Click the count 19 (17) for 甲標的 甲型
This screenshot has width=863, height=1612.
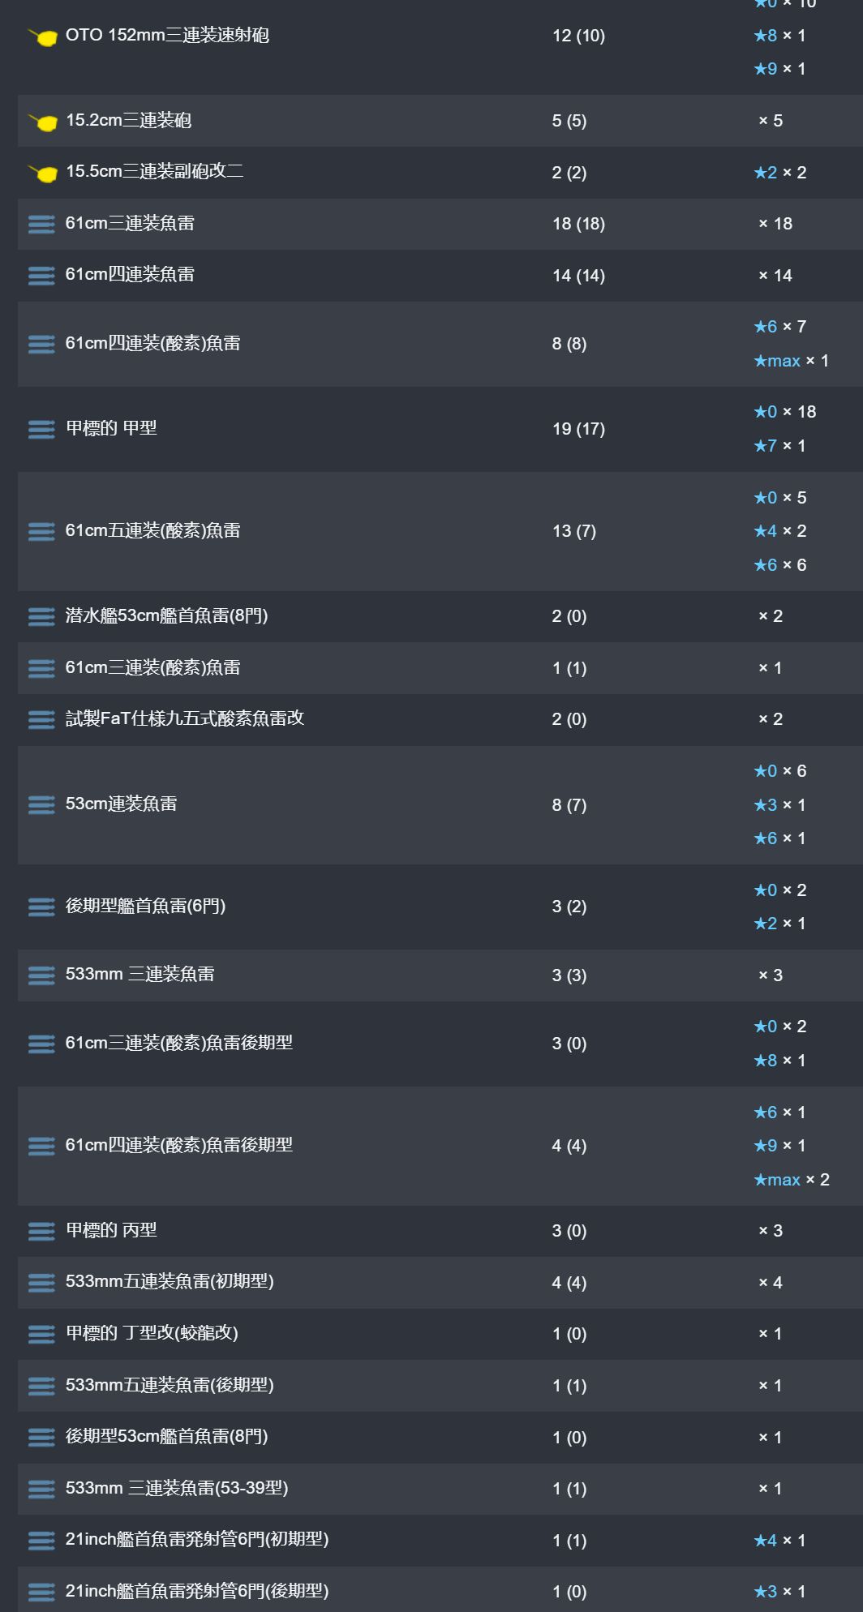point(578,429)
